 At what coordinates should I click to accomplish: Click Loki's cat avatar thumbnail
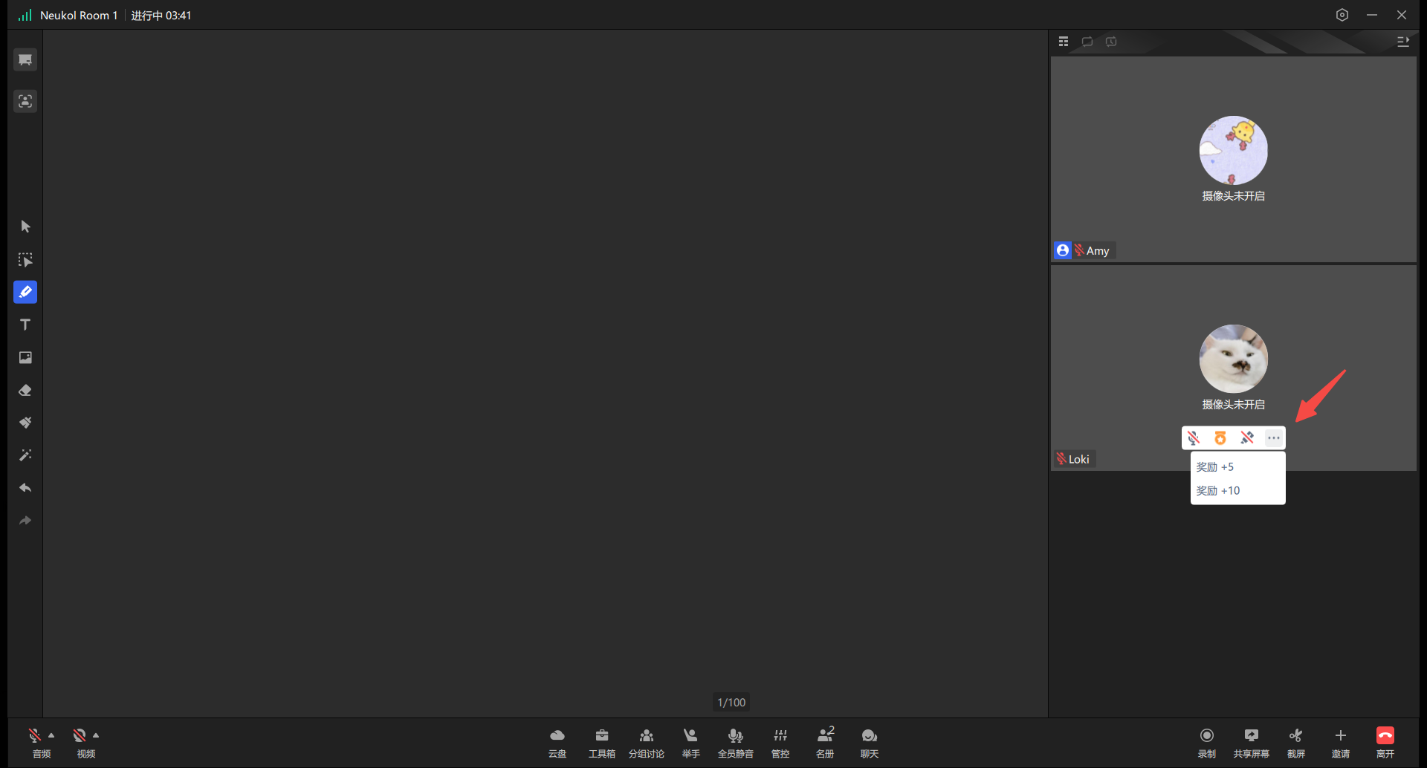[1234, 359]
